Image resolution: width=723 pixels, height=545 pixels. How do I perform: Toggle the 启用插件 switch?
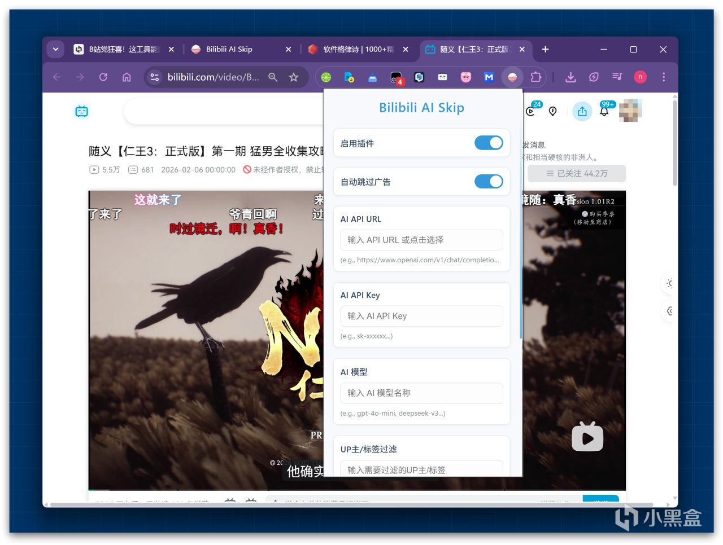click(489, 143)
